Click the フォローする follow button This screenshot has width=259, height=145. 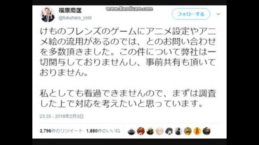click(x=191, y=14)
